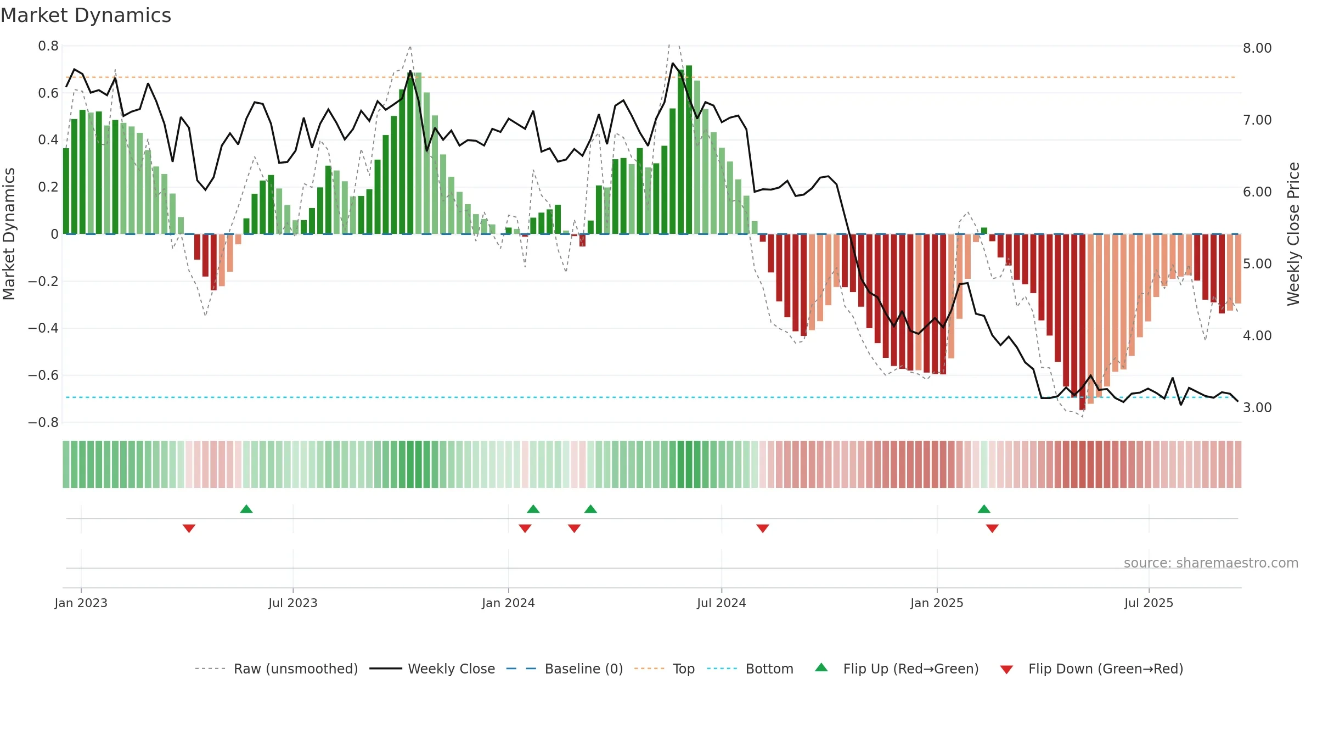Click the Jan 2025 axis label

pos(937,603)
